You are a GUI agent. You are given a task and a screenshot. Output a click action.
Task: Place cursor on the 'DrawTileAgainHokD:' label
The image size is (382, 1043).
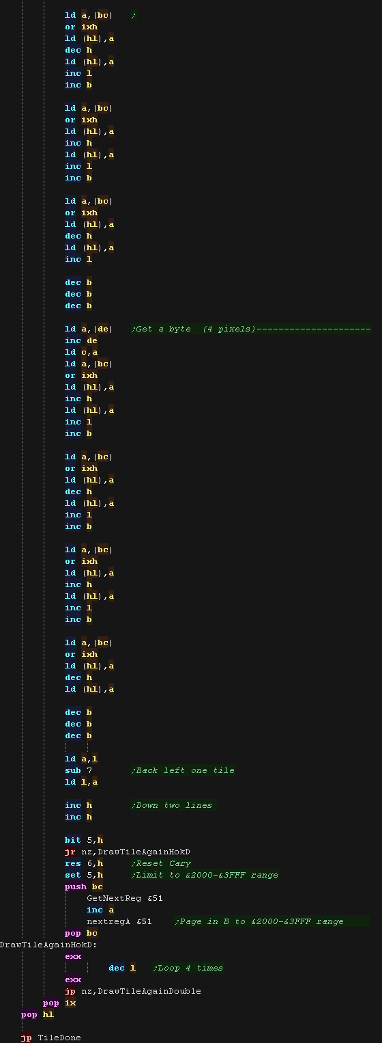pyautogui.click(x=48, y=945)
